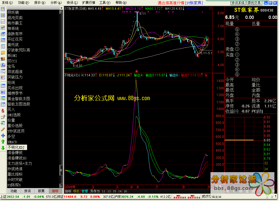
Task: Click the pencil drawing tool icon
Action: coord(3,130)
